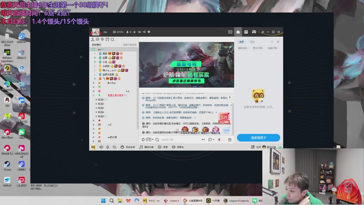This screenshot has width=364, height=205.
Task: Expand 队伍3 sub-channel
Action: (96, 108)
